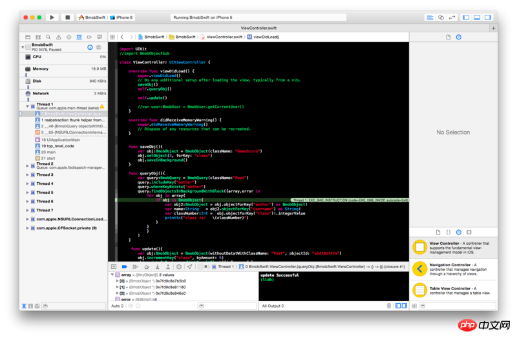Expand com.apple.NSURLConnectionLoader thread

coord(27,219)
